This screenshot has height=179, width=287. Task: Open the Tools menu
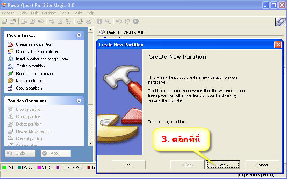tap(65, 13)
